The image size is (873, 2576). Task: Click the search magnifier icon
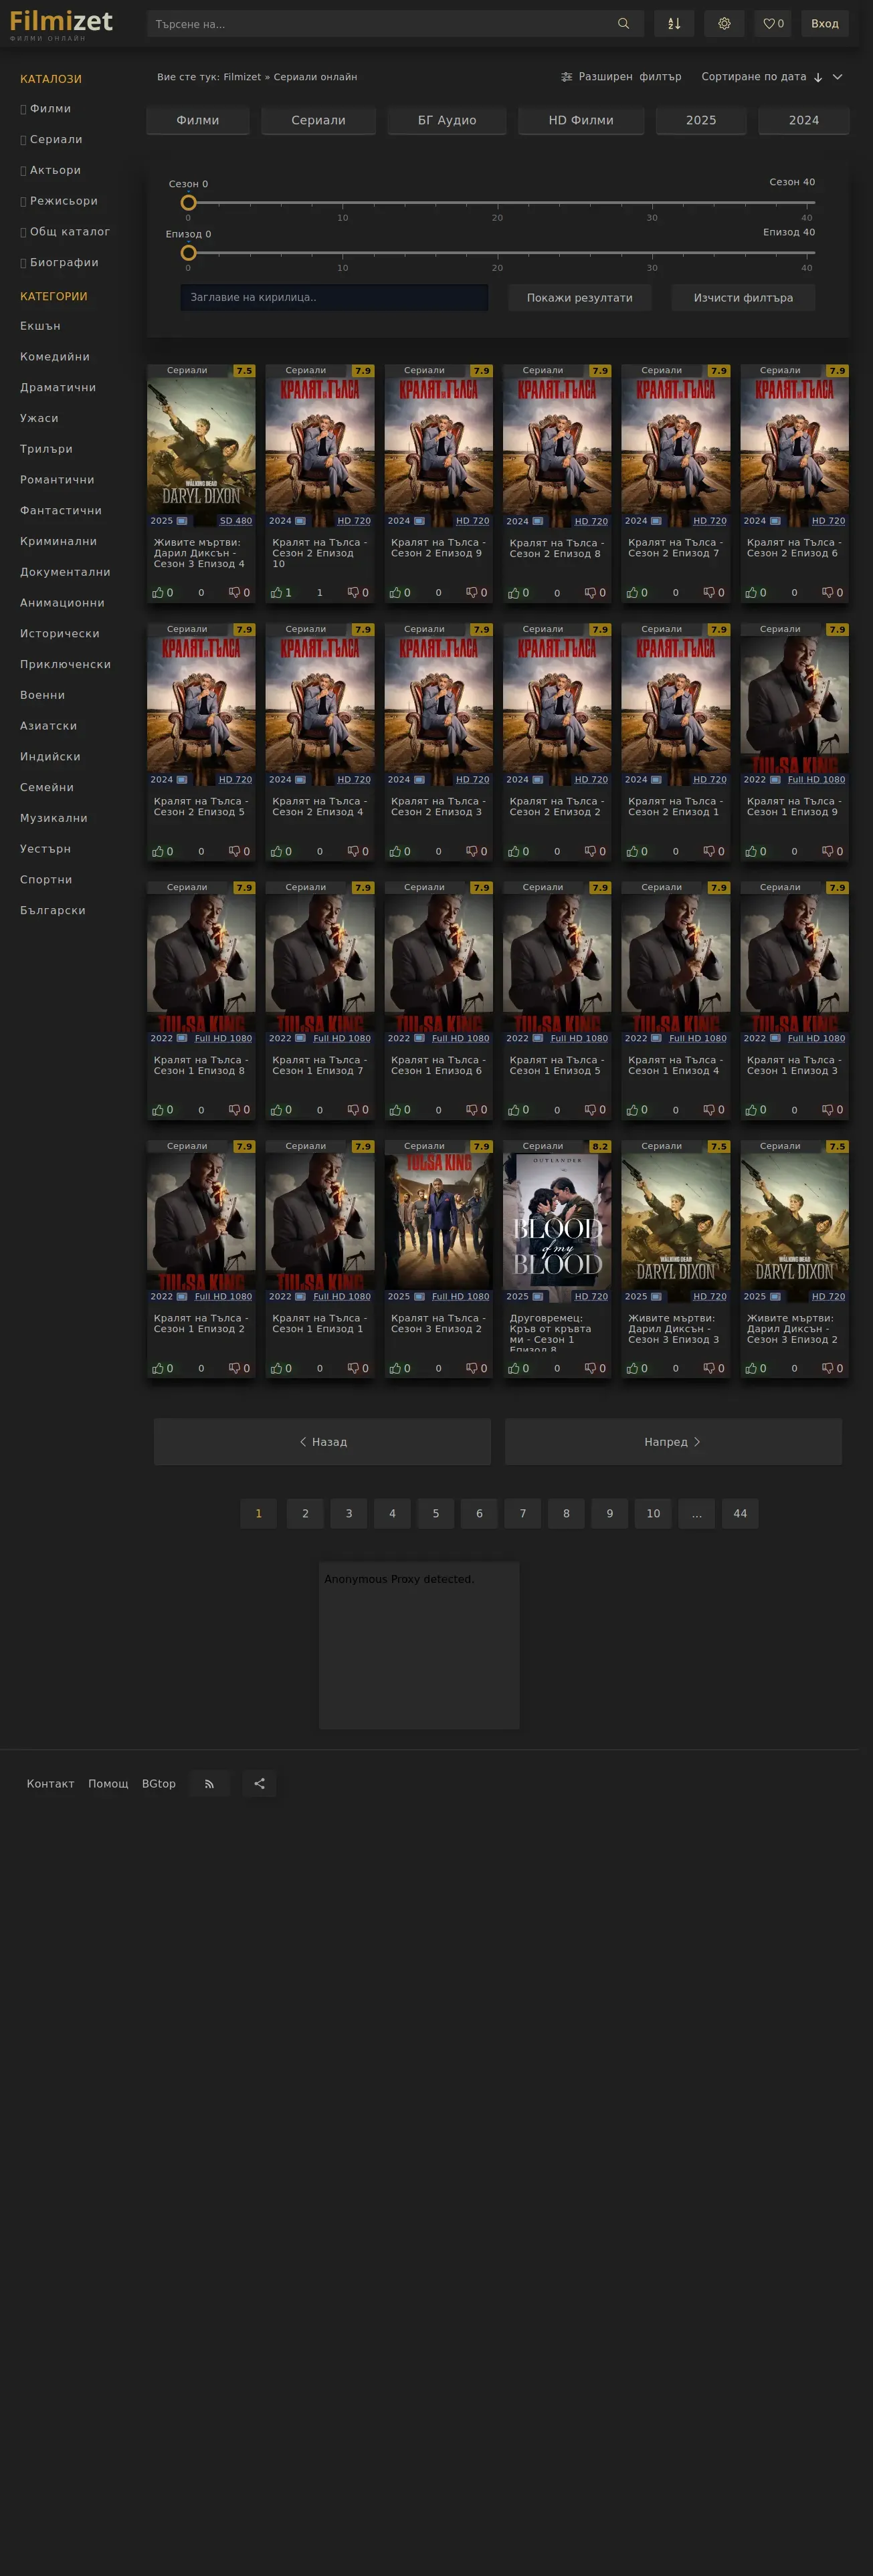[x=623, y=24]
